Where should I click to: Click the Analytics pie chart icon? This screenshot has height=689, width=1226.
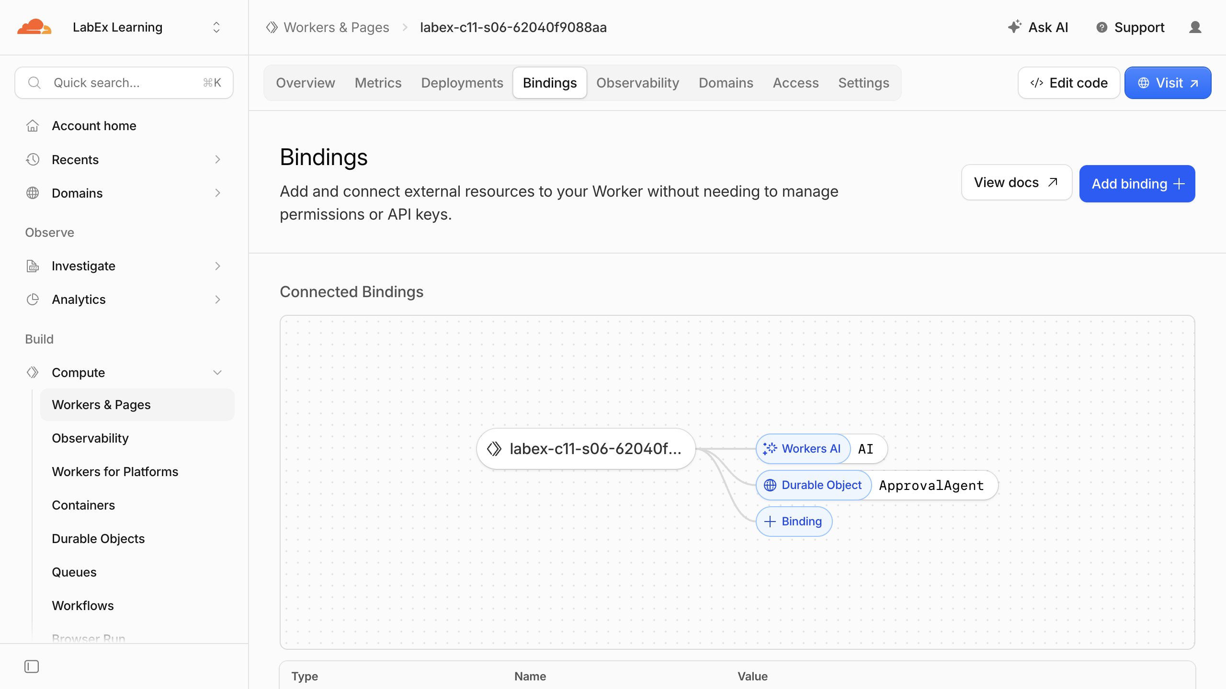33,300
